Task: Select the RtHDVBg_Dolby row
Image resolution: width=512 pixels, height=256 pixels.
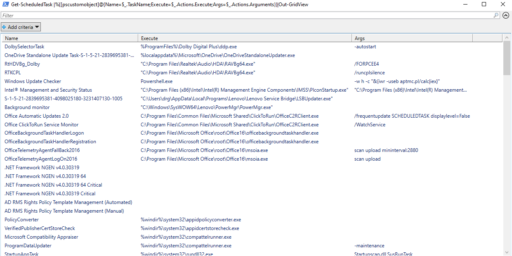Action: coord(252,64)
